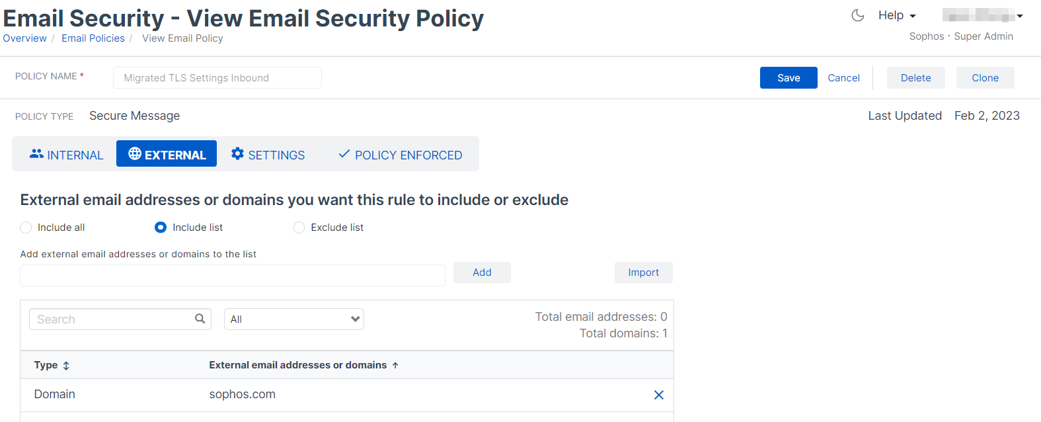
Task: Remove sophos.com domain with X icon
Action: pyautogui.click(x=658, y=395)
